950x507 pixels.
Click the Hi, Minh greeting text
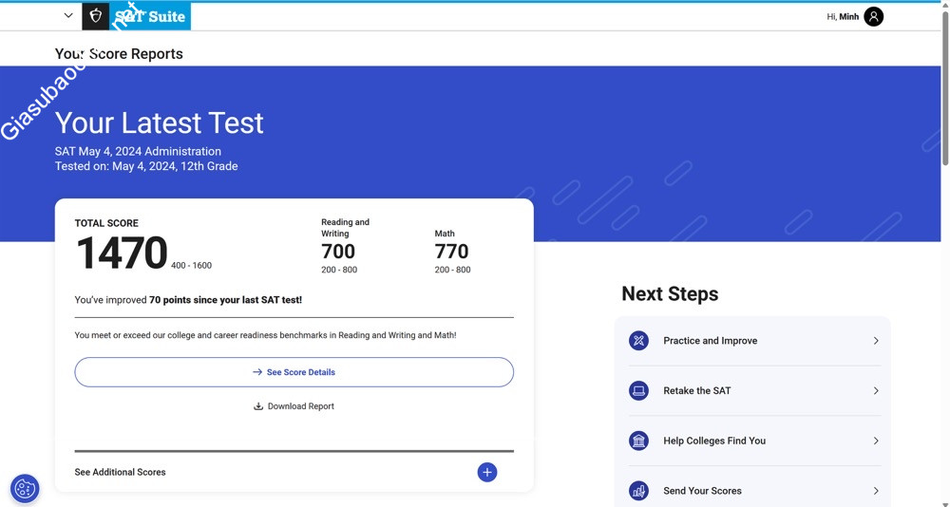842,16
